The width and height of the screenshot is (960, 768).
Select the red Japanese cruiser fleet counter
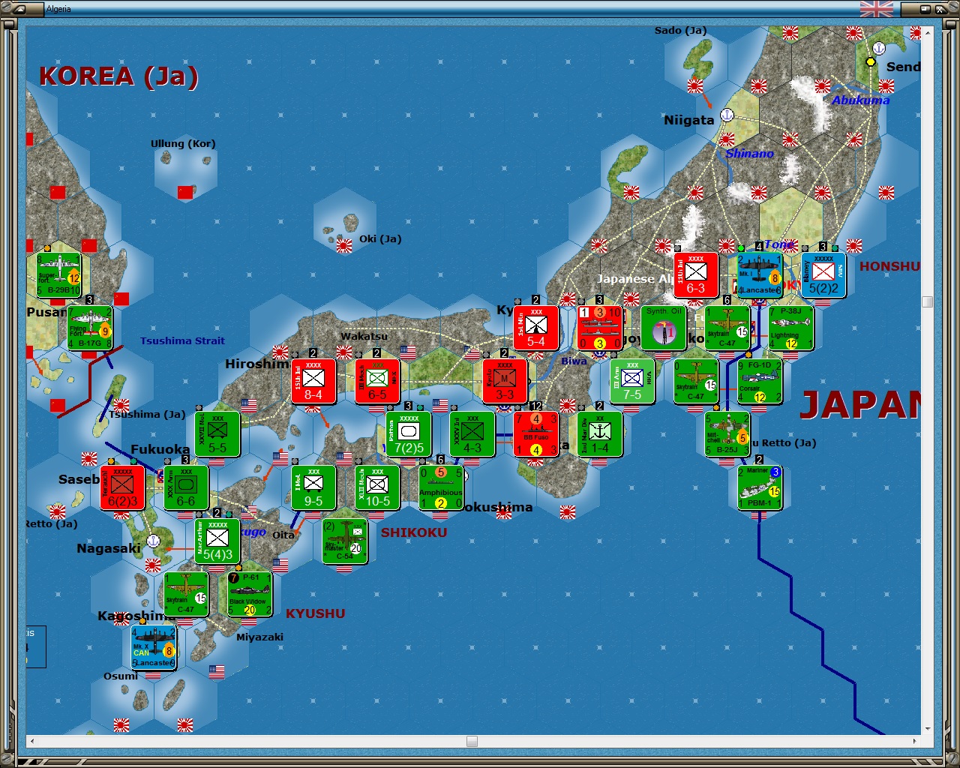pyautogui.click(x=600, y=328)
